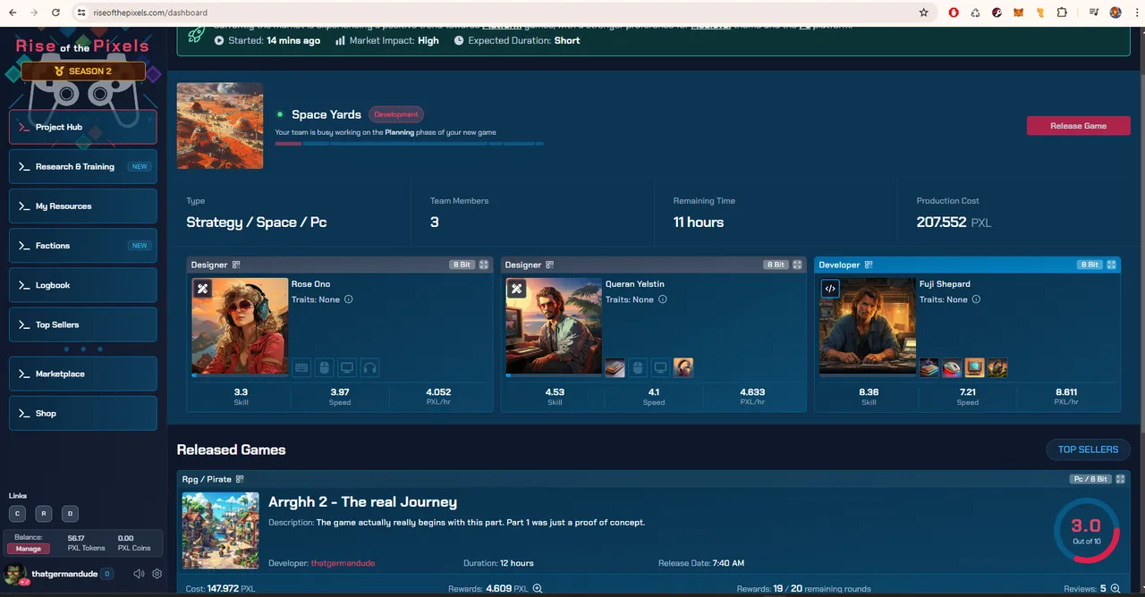1145x597 pixels.
Task: Open info icon next to Rose Ono's Traits
Action: coord(349,299)
